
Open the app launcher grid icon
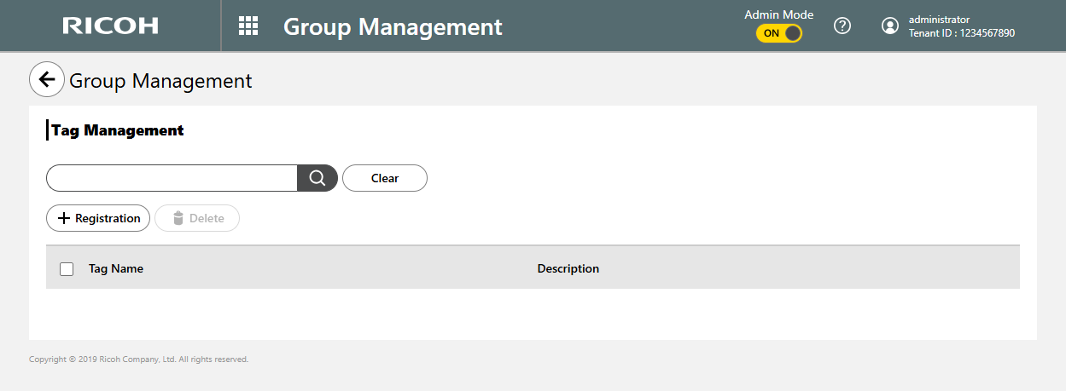coord(248,26)
